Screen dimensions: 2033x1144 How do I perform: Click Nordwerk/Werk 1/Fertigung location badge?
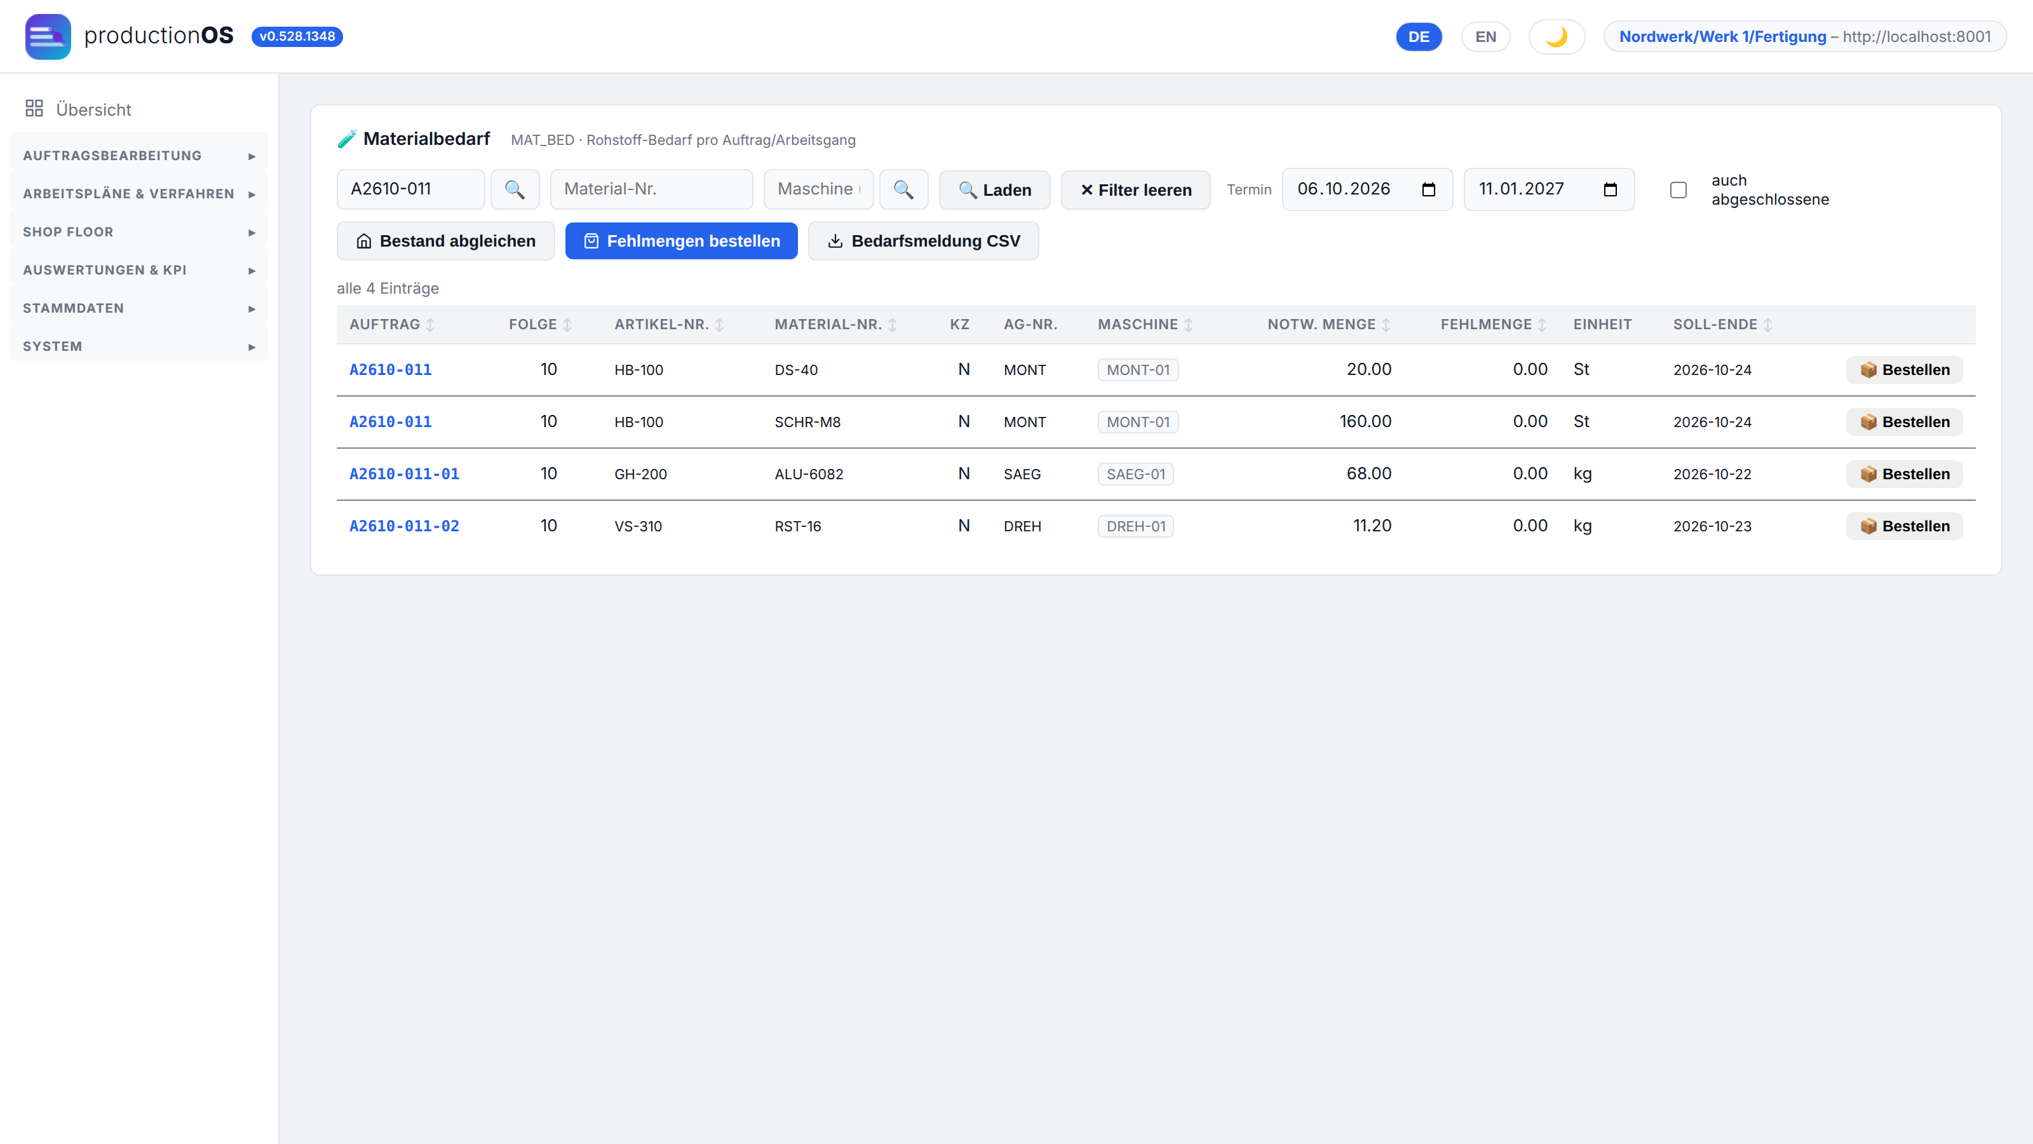coord(1805,37)
